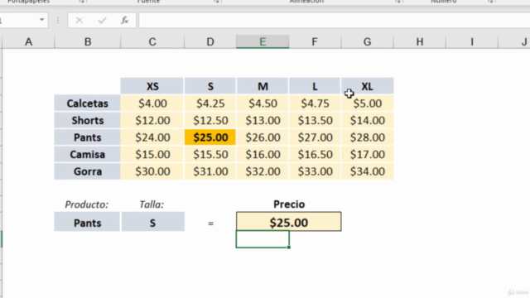This screenshot has height=298, width=530.
Task: Click the $30.00 cell
Action: 152,171
